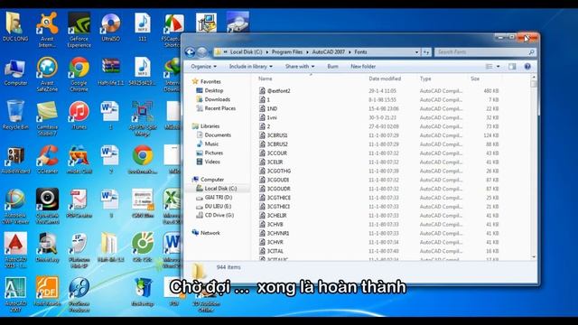
Task: Select AutoCAD 2007 in address path
Action: 329,52
